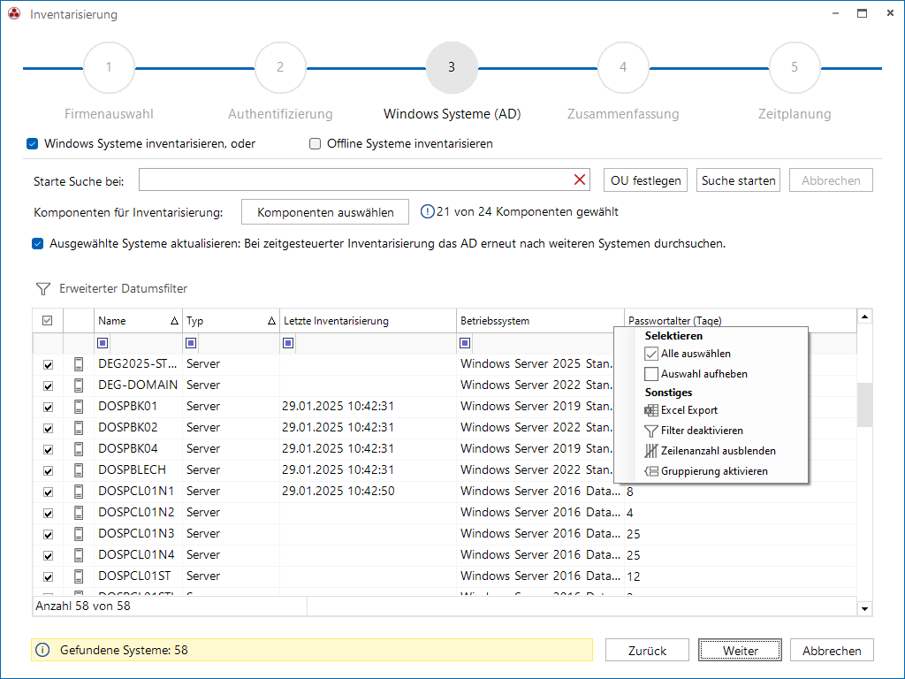
Task: Click the device icon for DOSPCL01N1 row
Action: pos(79,492)
